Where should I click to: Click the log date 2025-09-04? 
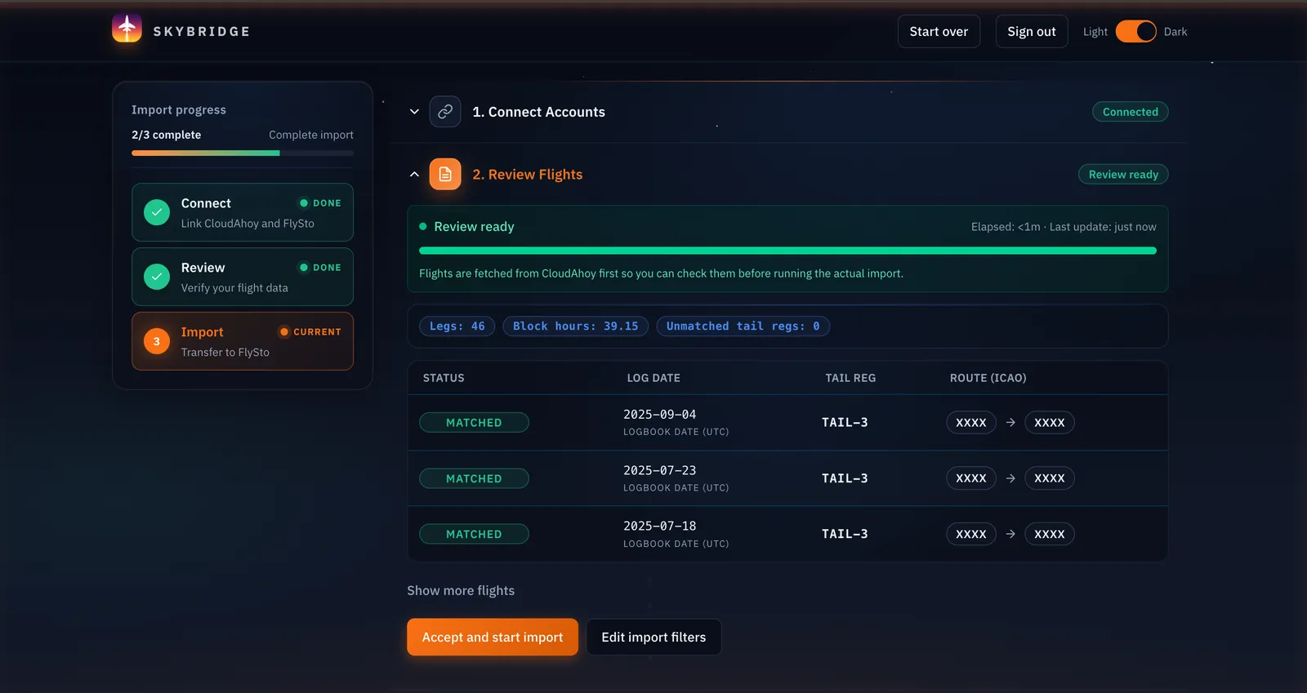pos(660,415)
